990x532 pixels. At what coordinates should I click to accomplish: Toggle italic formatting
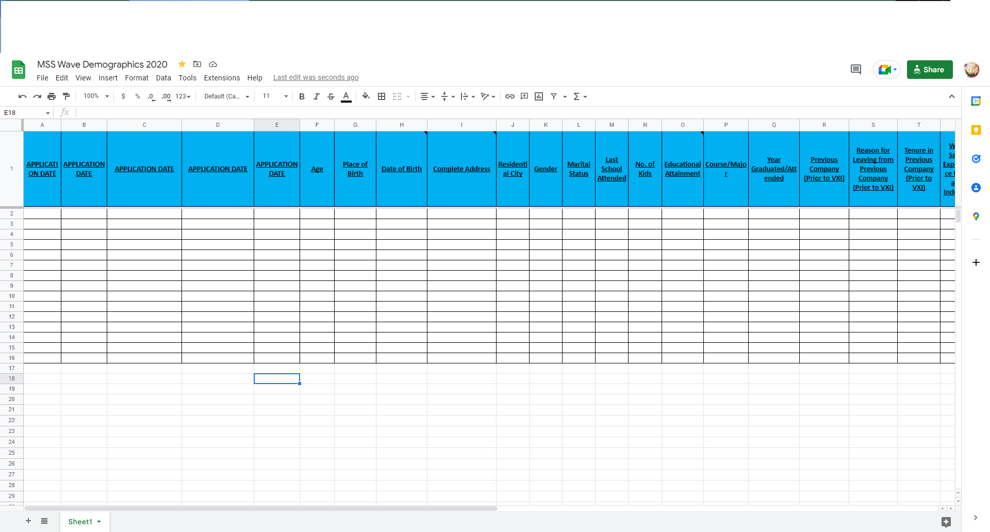coord(317,96)
